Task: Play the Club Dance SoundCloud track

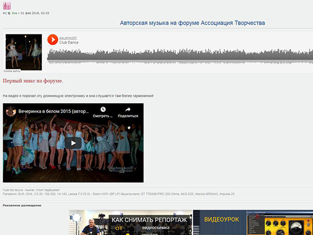Action: click(x=53, y=40)
